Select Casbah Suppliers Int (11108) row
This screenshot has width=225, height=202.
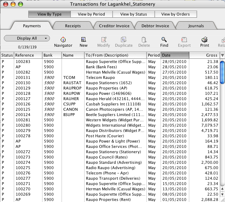point(110,104)
